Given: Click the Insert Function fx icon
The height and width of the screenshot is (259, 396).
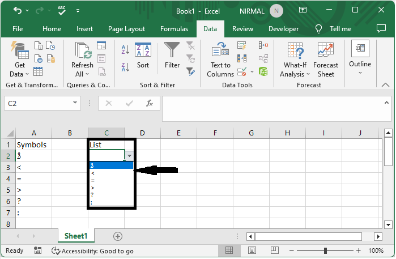Looking at the screenshot, I should 150,103.
